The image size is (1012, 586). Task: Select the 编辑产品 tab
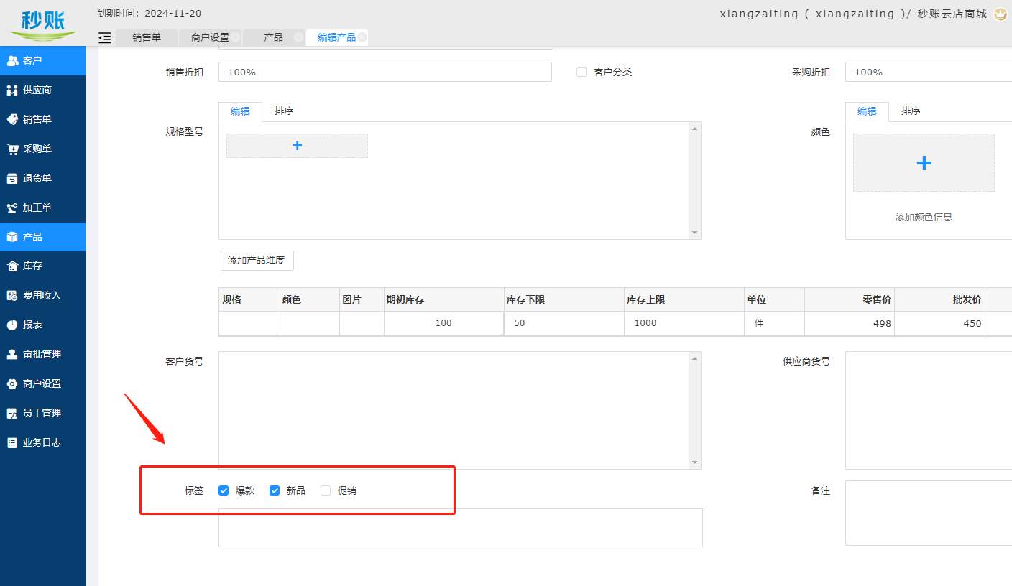tap(336, 37)
